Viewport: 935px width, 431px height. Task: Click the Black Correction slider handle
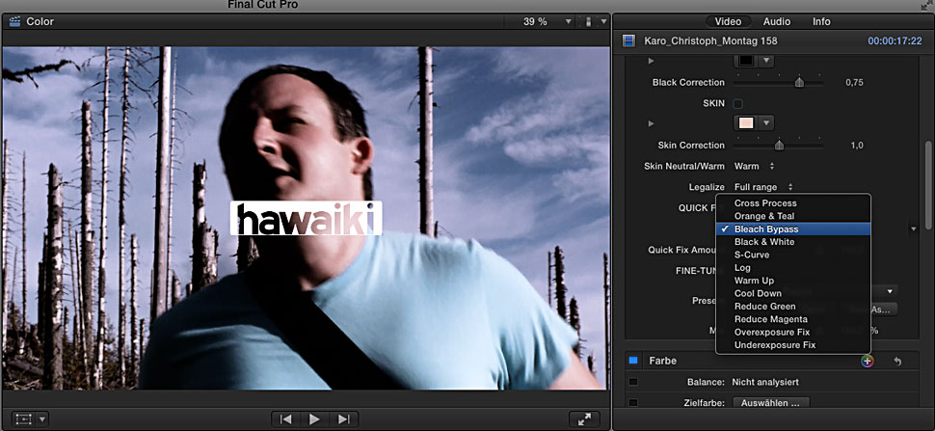[x=799, y=83]
